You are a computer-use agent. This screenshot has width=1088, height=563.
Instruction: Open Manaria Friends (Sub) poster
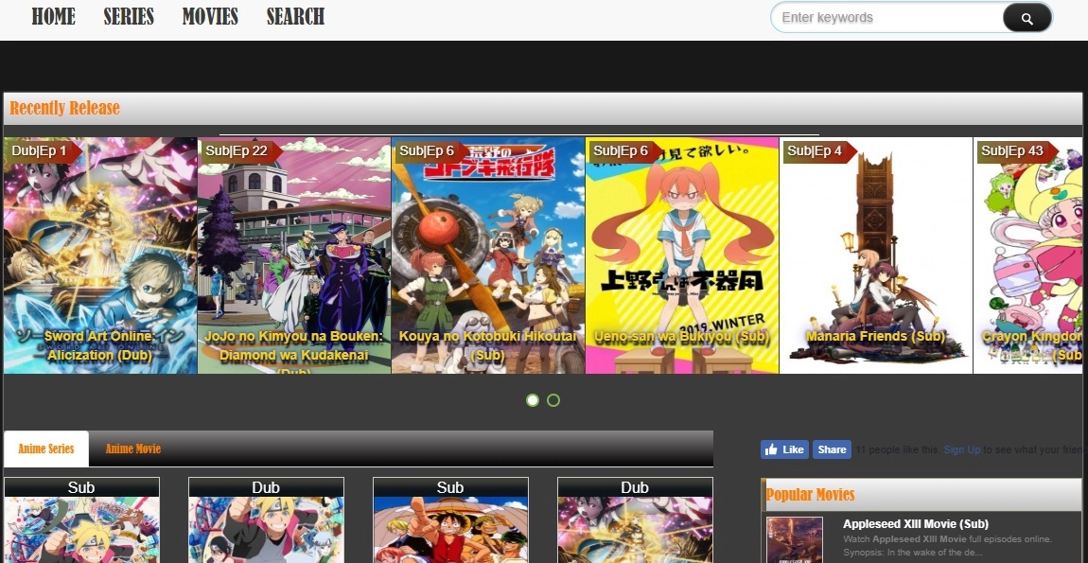tap(876, 255)
